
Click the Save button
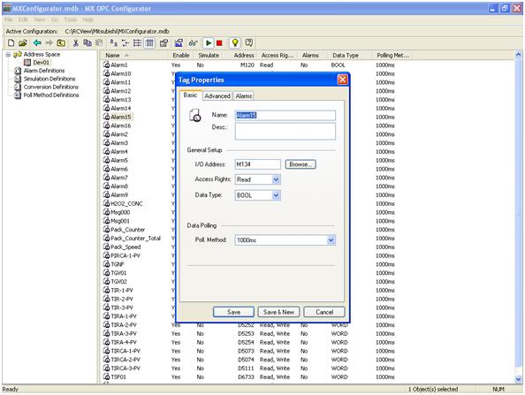(x=233, y=312)
